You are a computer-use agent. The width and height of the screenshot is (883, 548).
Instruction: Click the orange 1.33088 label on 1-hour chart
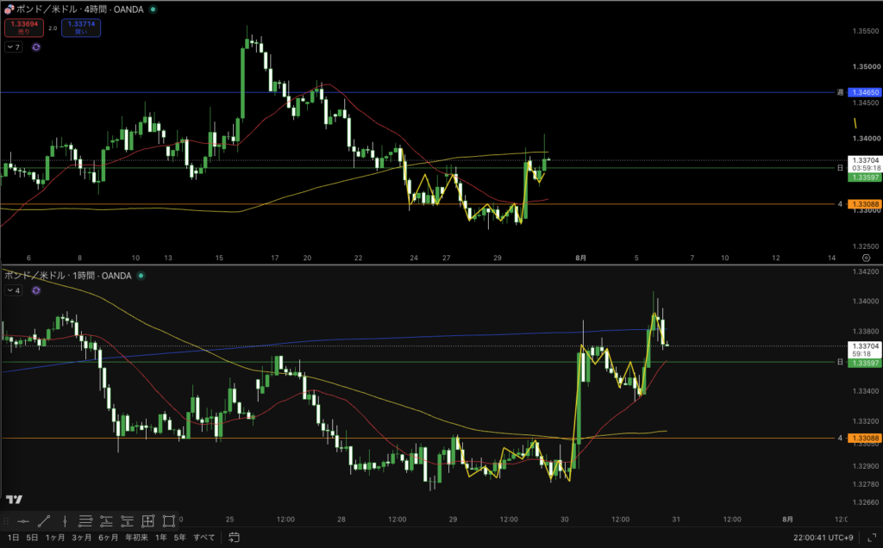[x=865, y=439]
